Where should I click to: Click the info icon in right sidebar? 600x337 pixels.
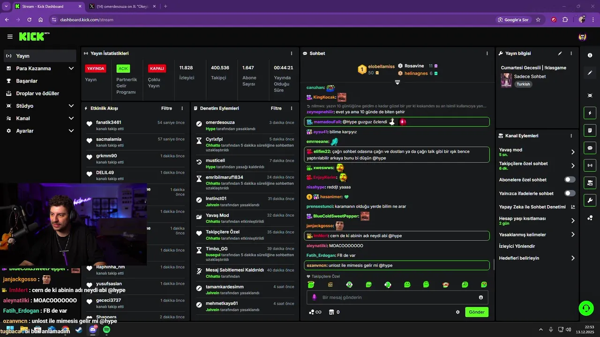(x=590, y=55)
